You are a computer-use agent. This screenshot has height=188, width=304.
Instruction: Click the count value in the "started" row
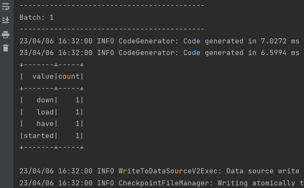[x=78, y=136]
